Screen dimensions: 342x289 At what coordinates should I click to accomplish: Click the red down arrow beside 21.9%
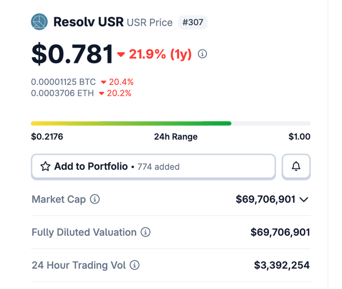(121, 54)
